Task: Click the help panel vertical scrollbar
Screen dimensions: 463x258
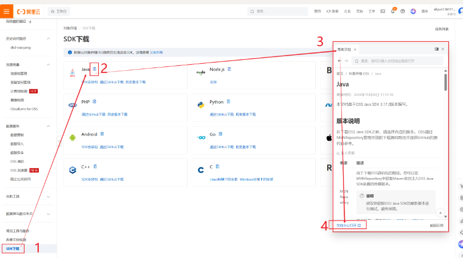Action: tap(446, 82)
